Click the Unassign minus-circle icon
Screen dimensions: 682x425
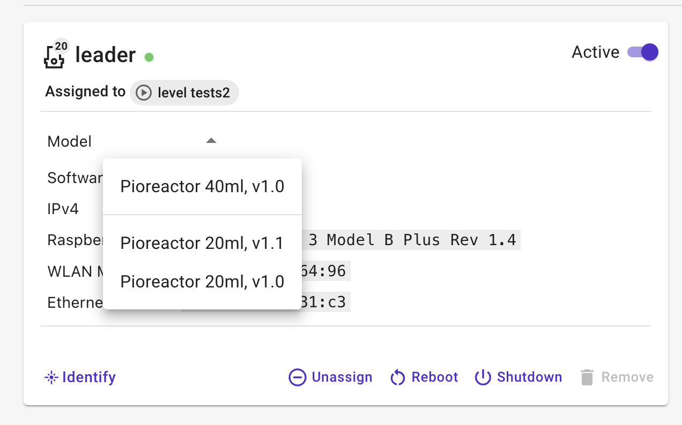[x=297, y=377]
